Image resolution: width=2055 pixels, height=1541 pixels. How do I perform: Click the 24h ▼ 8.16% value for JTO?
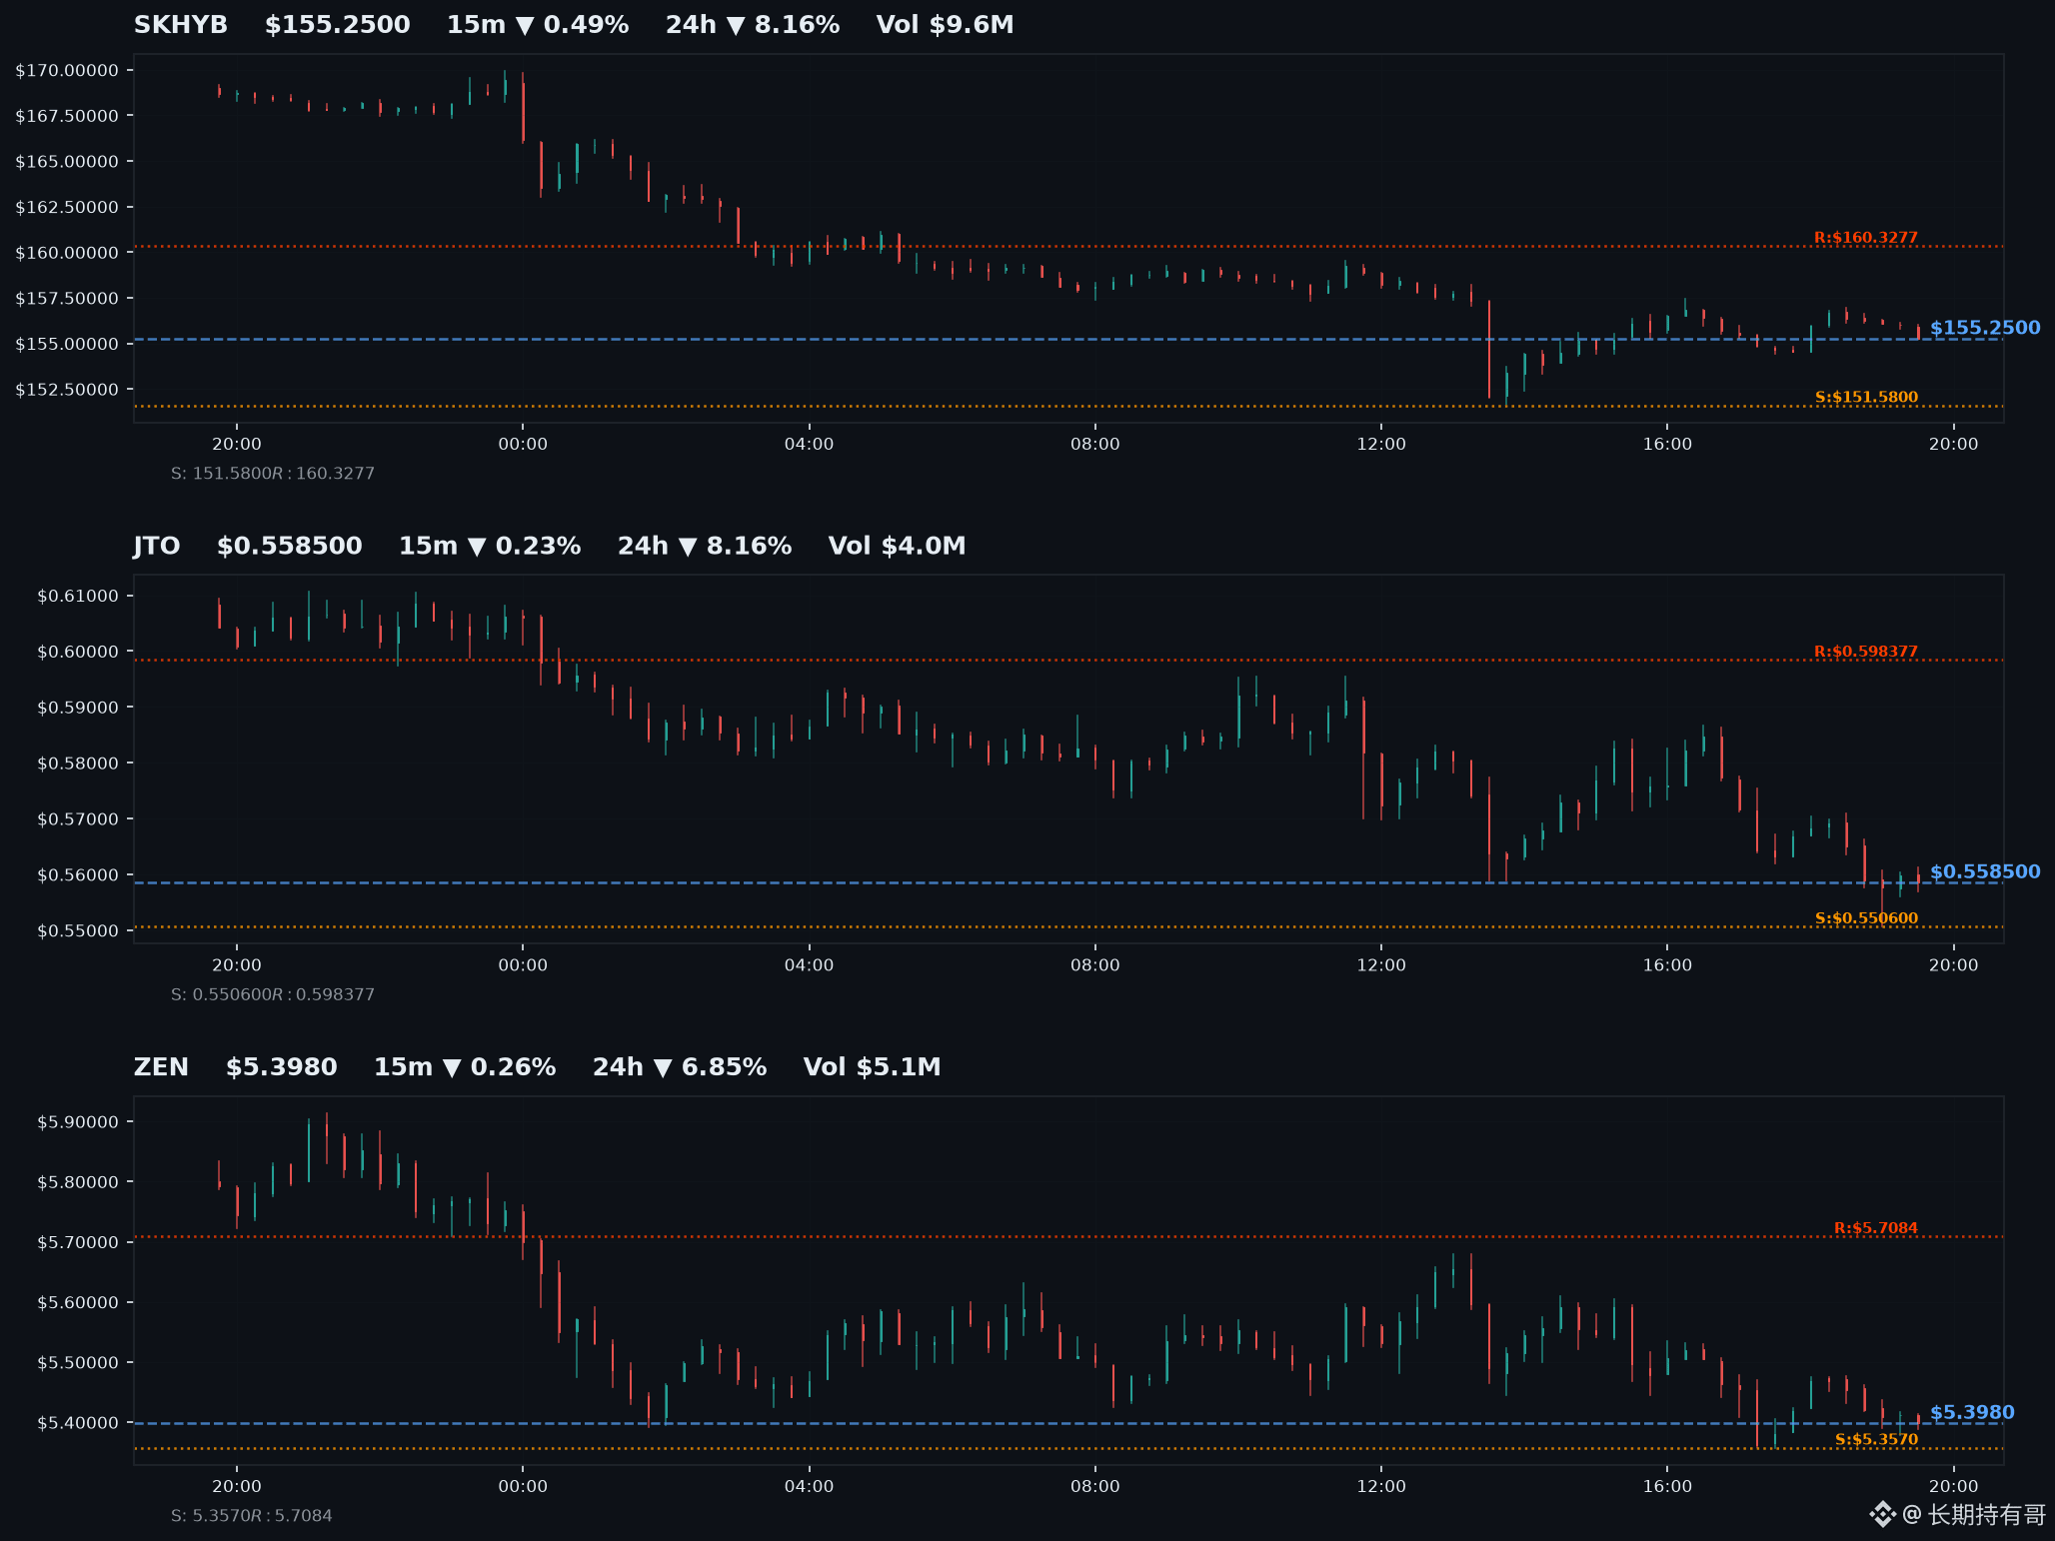705,547
